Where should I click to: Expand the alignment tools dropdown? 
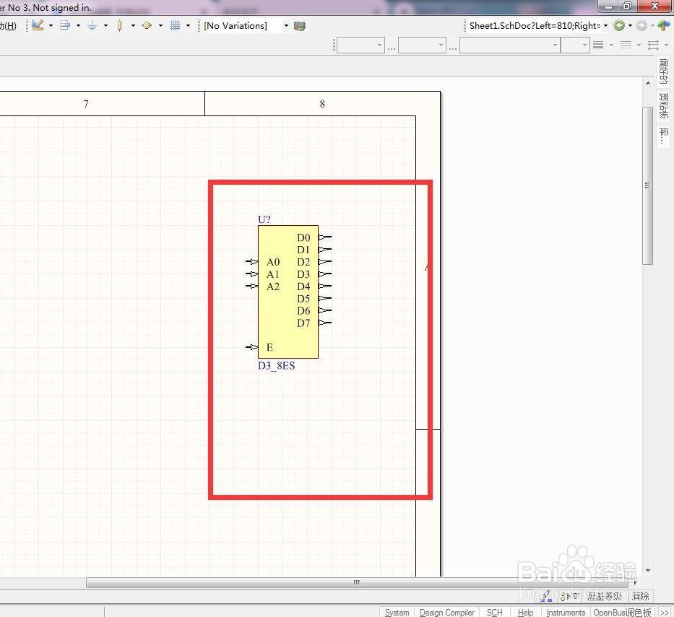(78, 26)
